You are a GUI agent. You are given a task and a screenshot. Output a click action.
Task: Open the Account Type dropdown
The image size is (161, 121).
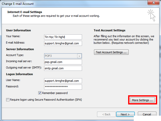pos(79,56)
